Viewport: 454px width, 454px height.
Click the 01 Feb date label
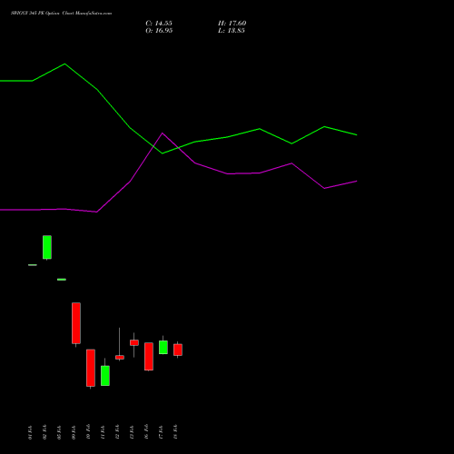[30, 432]
